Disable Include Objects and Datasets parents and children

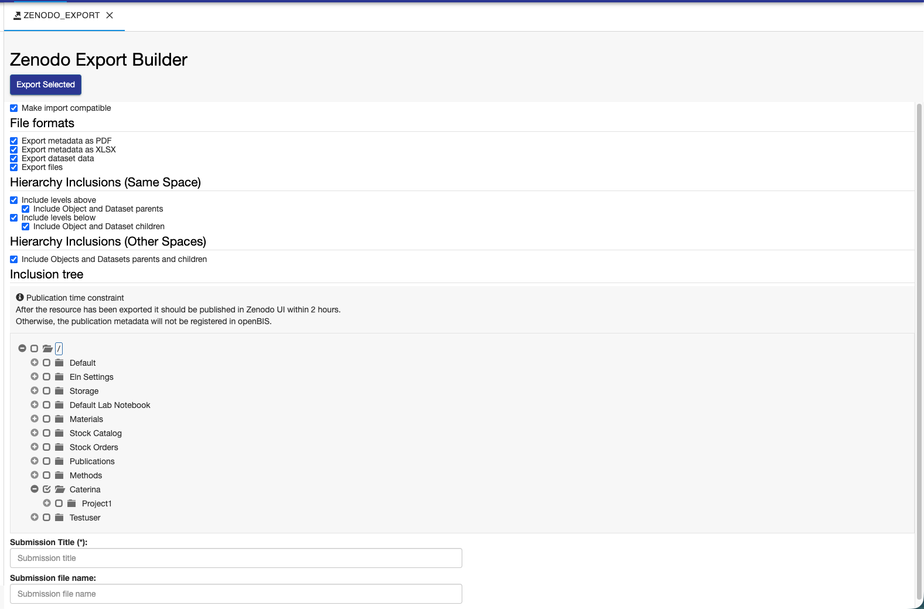pos(14,259)
